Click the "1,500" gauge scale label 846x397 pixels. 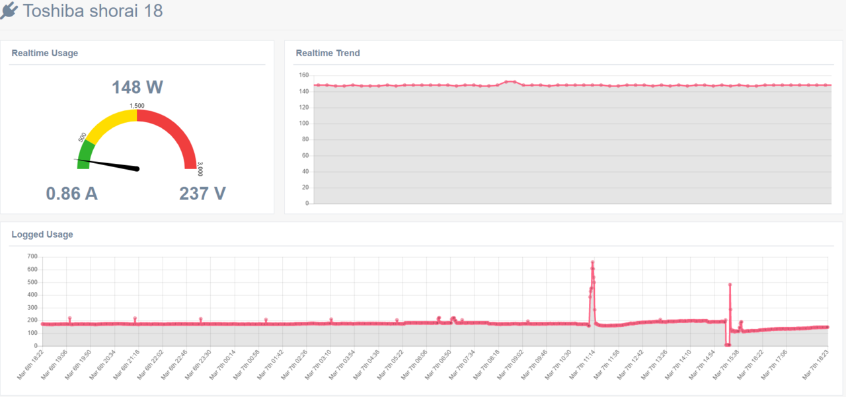[137, 106]
